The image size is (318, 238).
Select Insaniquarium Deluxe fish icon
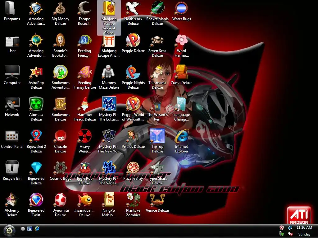[84, 200]
